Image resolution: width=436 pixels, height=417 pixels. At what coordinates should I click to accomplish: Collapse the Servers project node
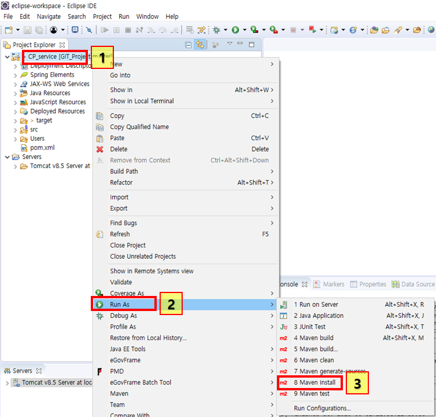tap(8, 157)
